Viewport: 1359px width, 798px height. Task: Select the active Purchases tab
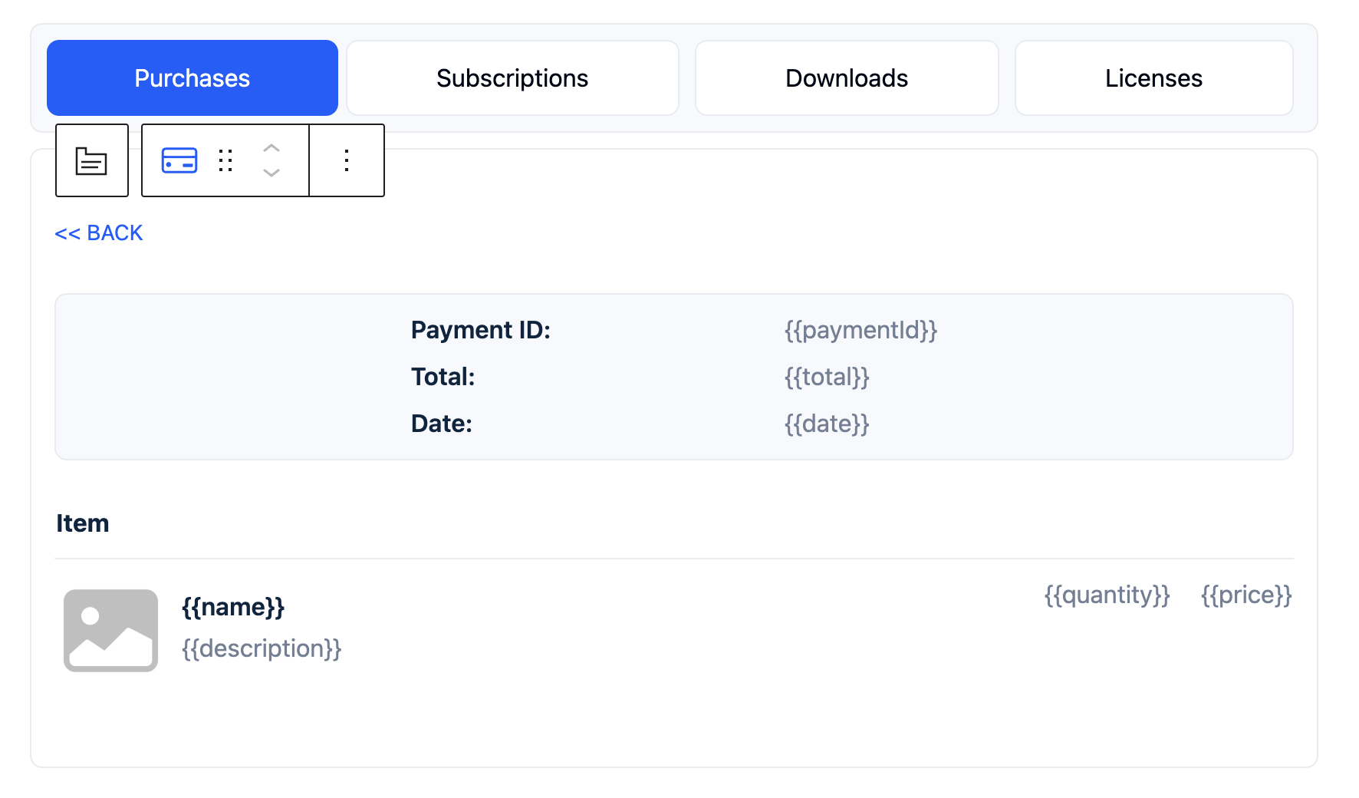point(192,77)
